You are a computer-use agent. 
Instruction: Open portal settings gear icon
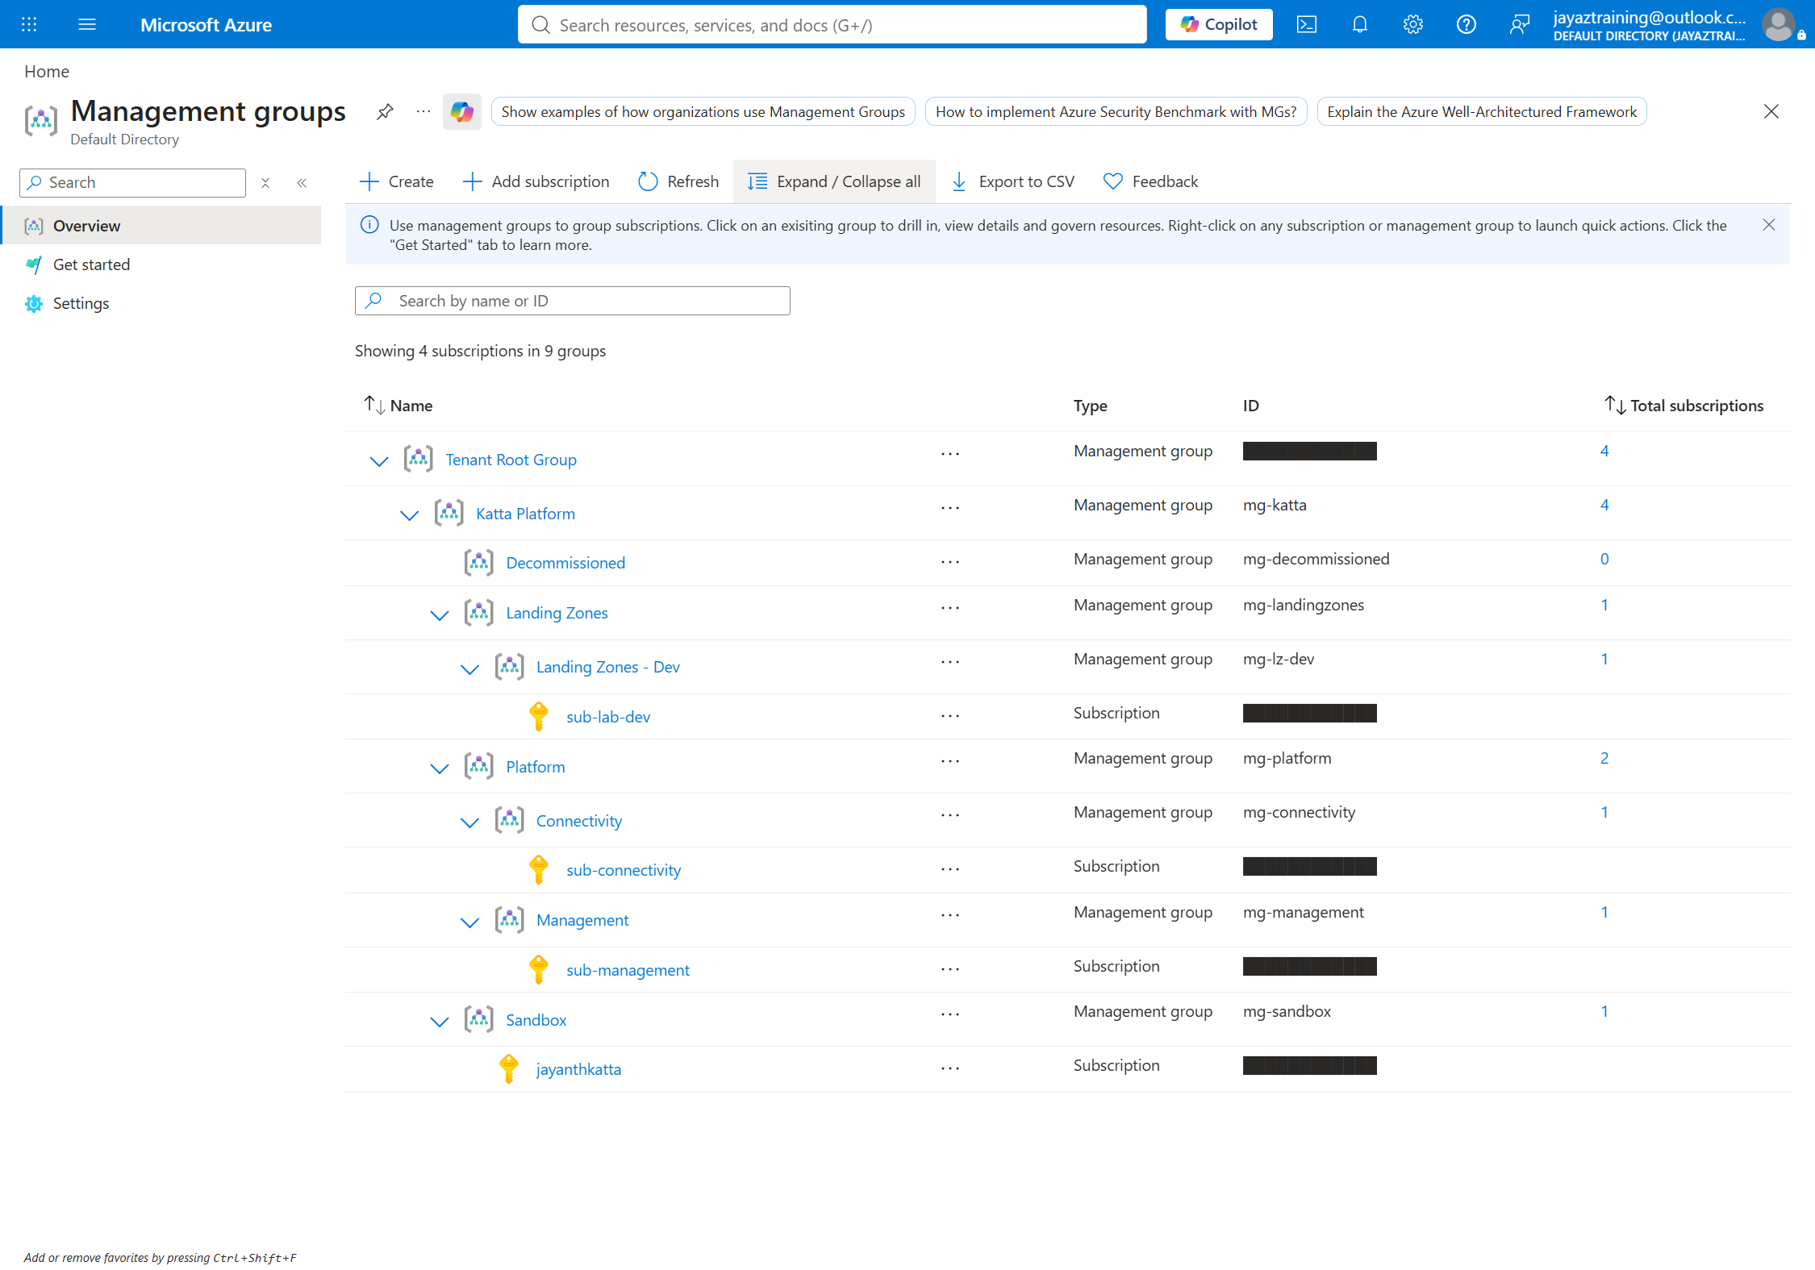(x=1412, y=24)
